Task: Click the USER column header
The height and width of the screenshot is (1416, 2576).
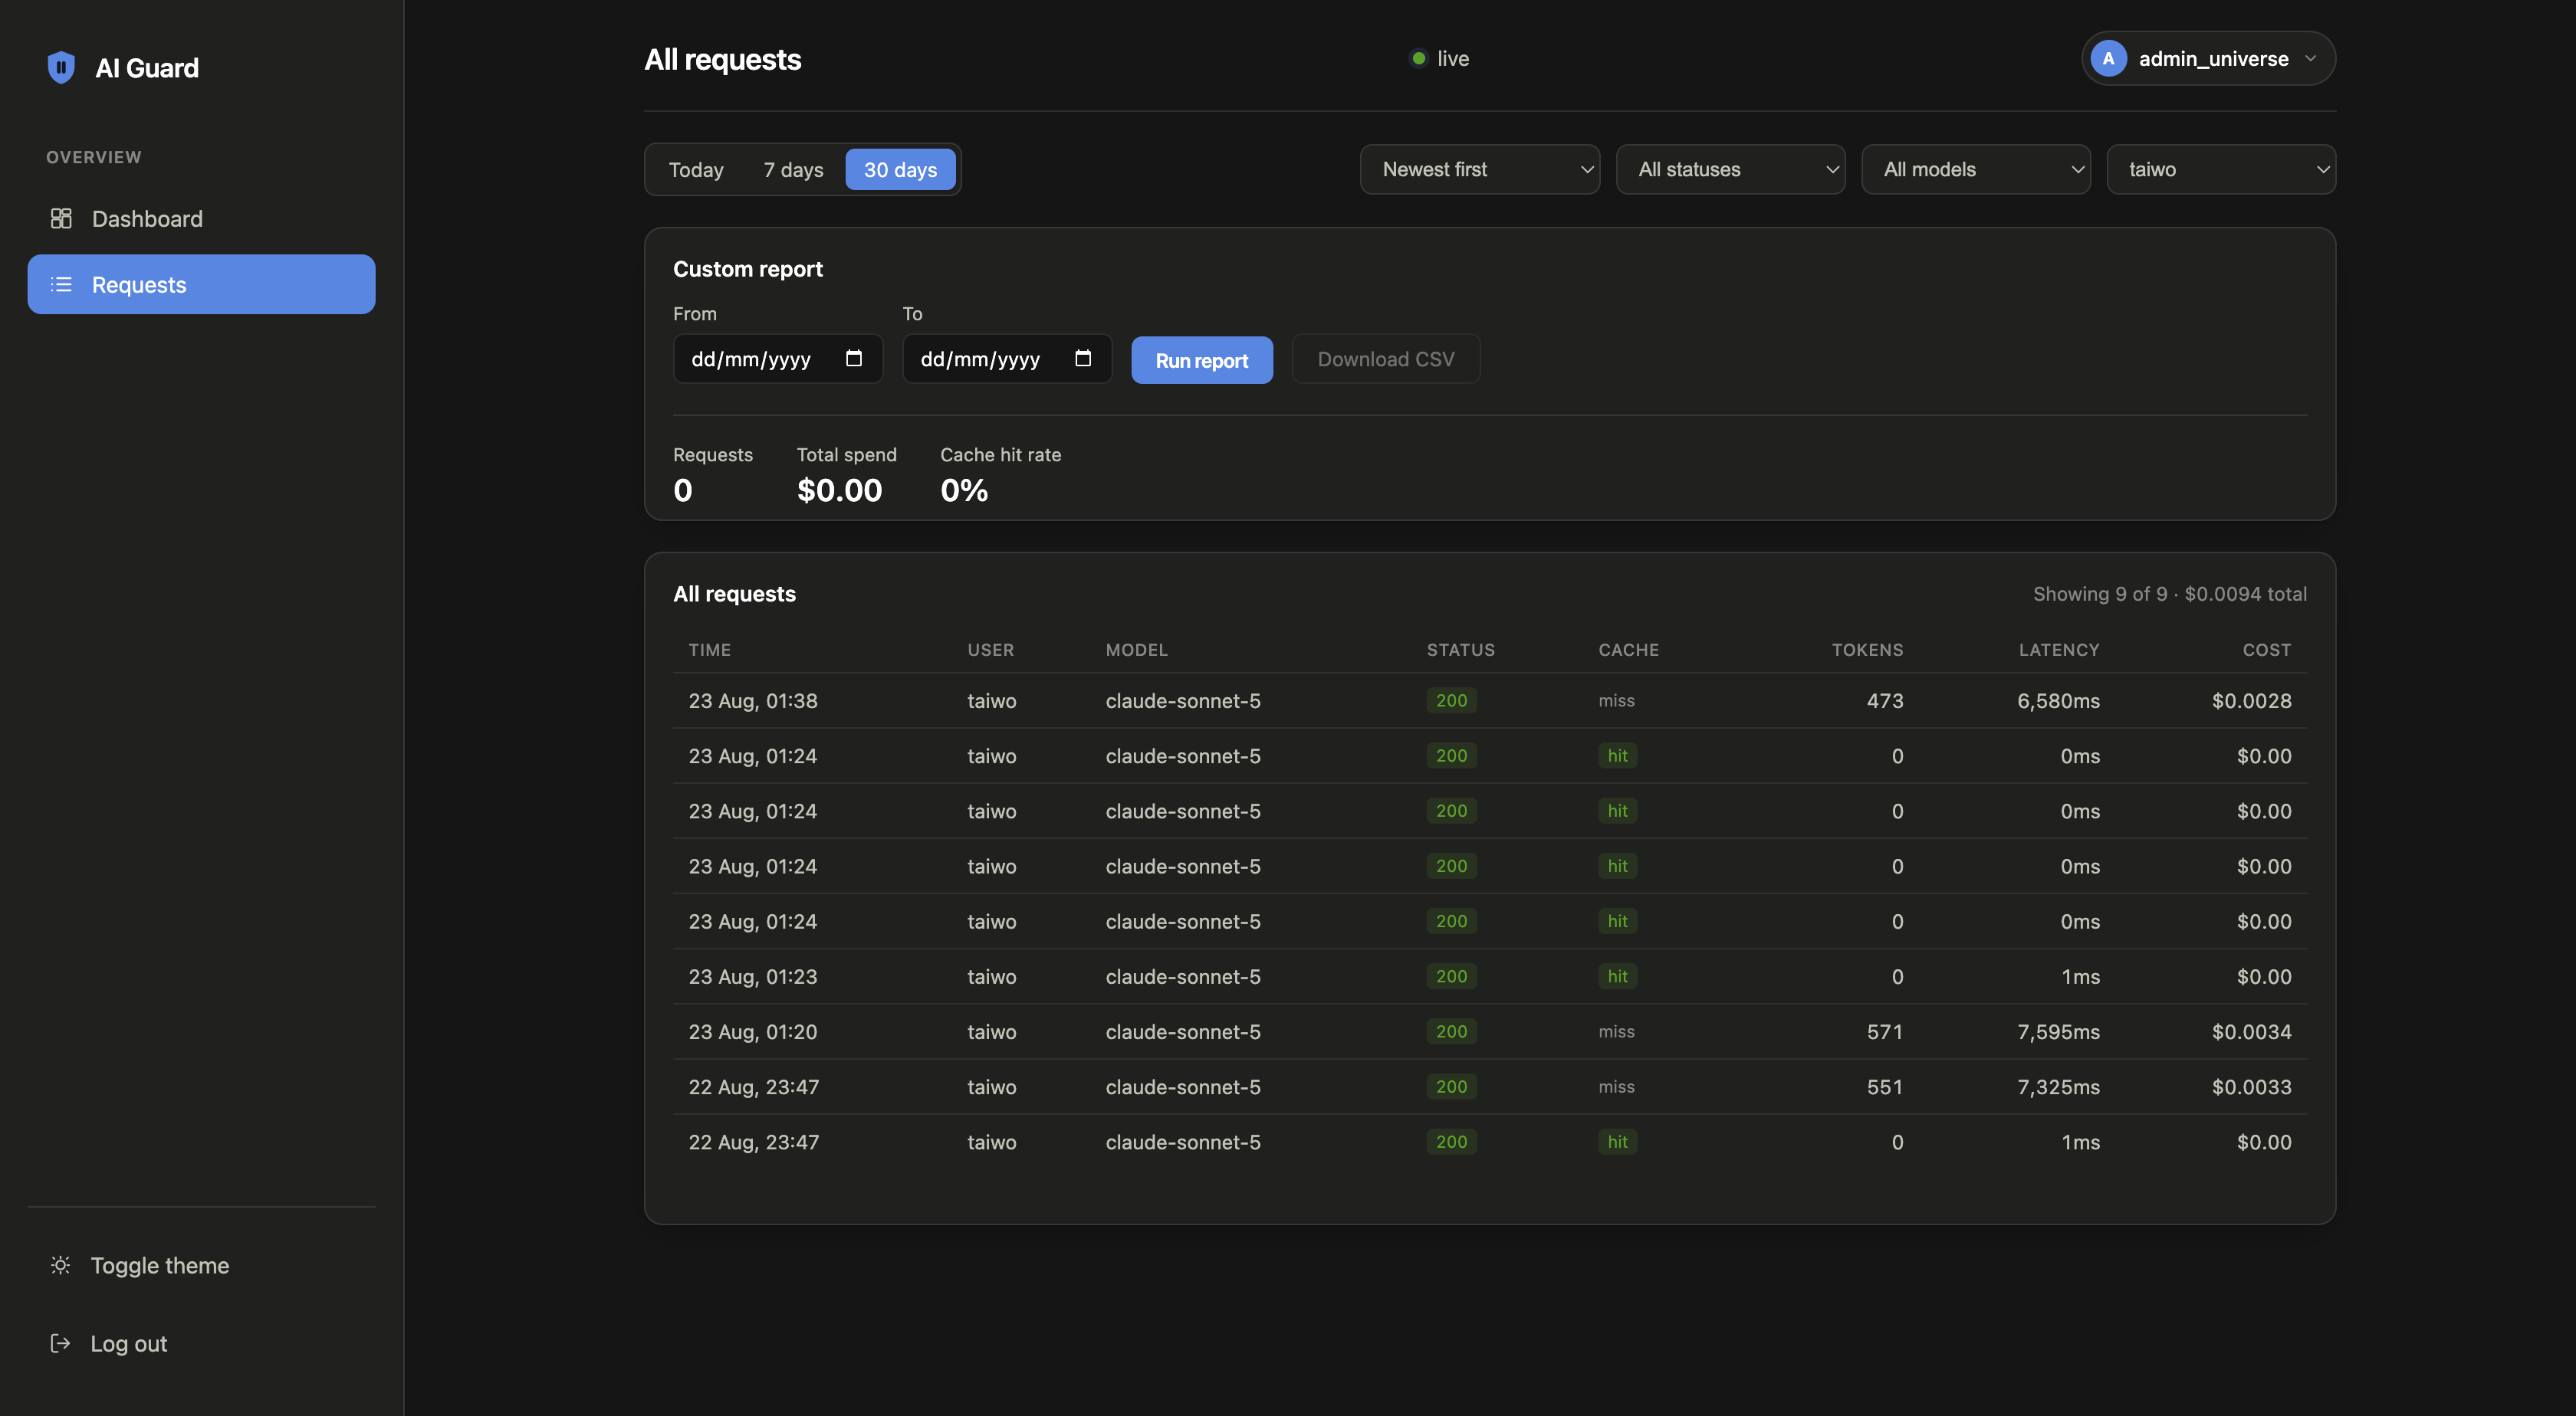Action: click(x=990, y=650)
